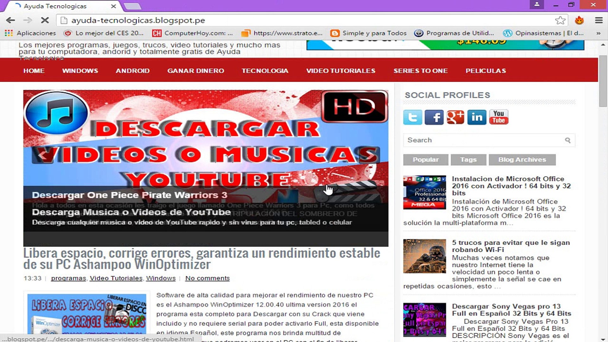Open the YouTube social profile icon
This screenshot has height=342, width=608.
(x=498, y=117)
